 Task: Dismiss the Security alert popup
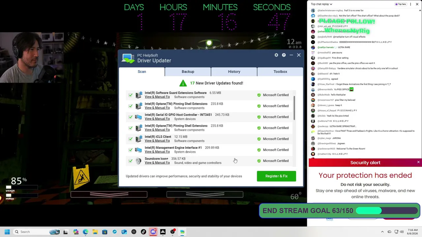418,162
